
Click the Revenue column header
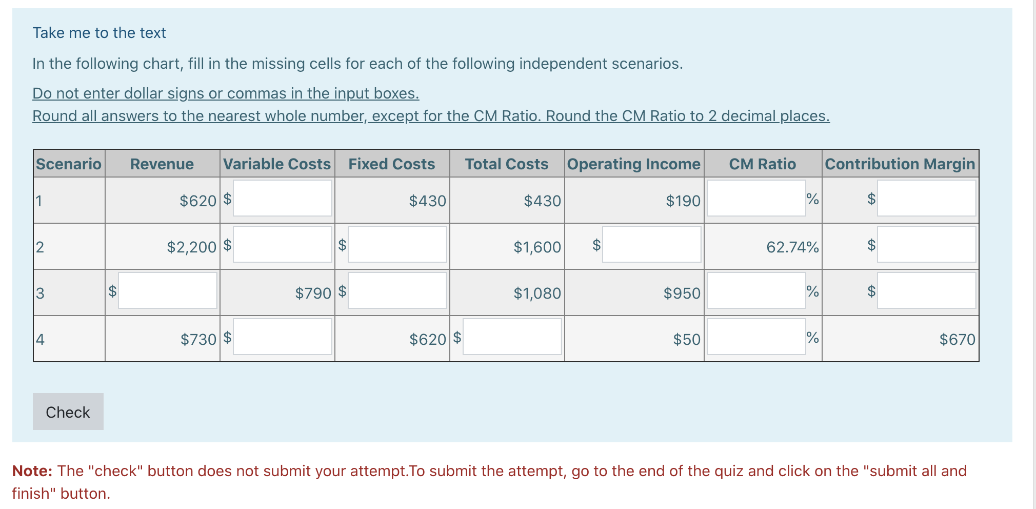point(161,164)
